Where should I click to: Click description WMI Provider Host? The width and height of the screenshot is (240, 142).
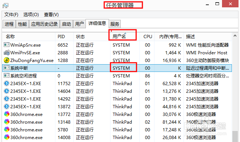(207, 52)
